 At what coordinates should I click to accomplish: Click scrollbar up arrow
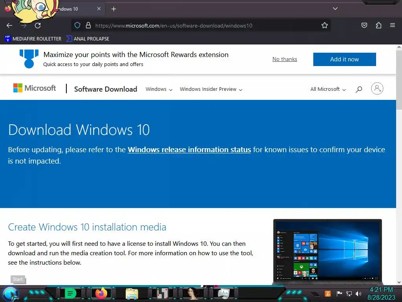(399, 47)
